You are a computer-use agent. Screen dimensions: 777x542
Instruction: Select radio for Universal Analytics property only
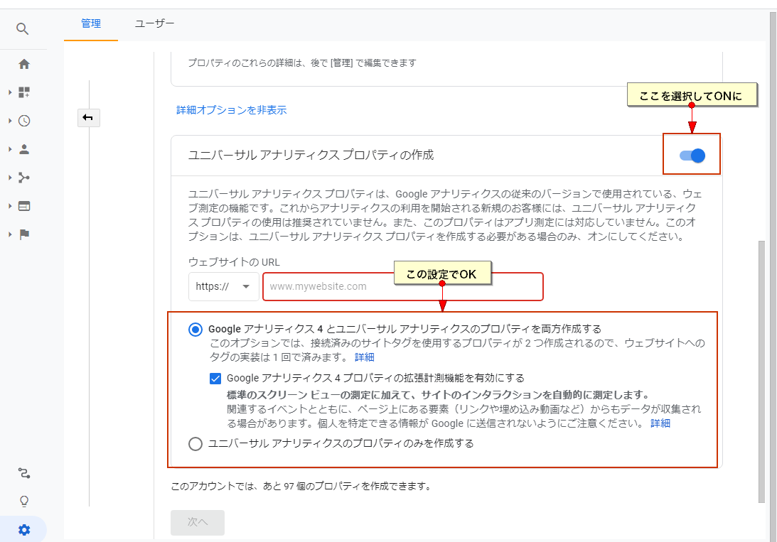tap(195, 444)
